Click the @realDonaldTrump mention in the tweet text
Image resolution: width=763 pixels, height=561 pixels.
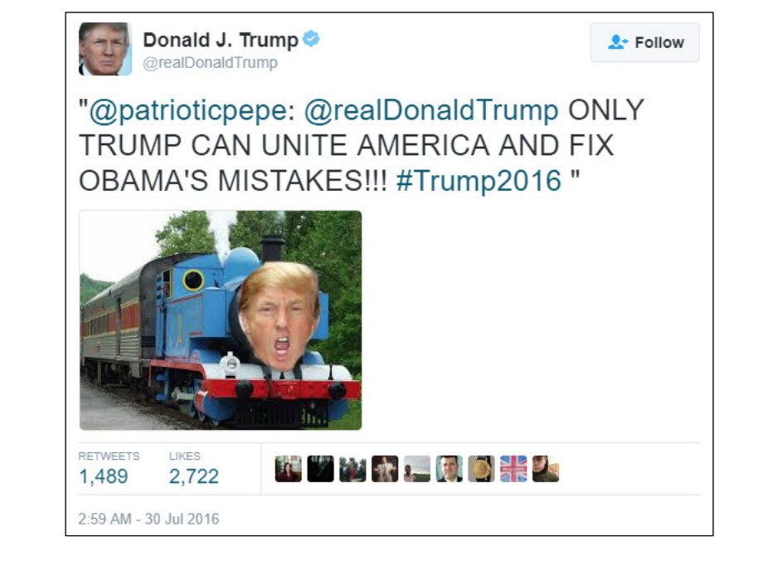[x=431, y=110]
